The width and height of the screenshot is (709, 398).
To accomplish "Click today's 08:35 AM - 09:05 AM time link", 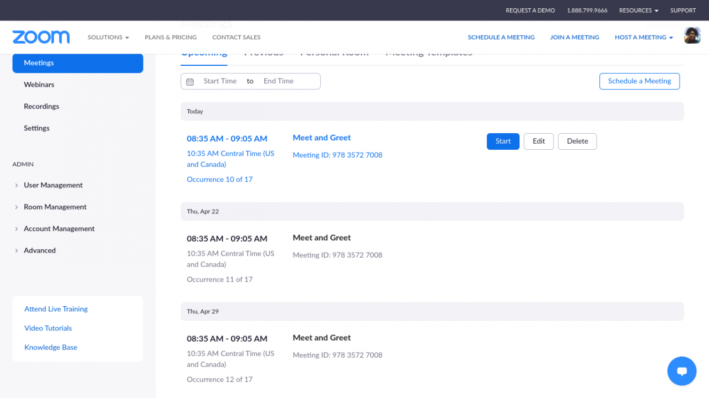I will coord(227,139).
